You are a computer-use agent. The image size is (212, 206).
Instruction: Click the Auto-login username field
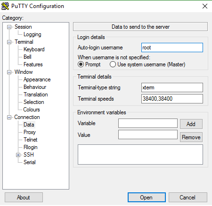pos(172,48)
